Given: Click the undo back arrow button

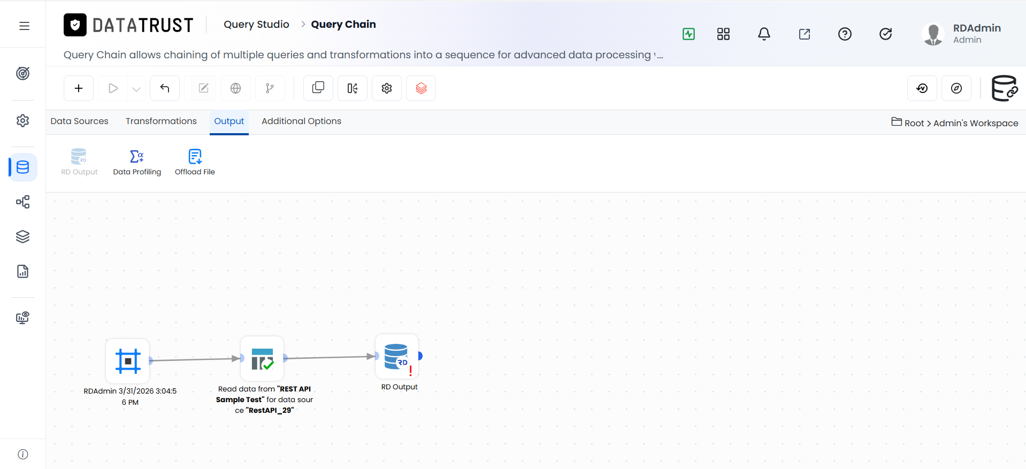Looking at the screenshot, I should [165, 88].
